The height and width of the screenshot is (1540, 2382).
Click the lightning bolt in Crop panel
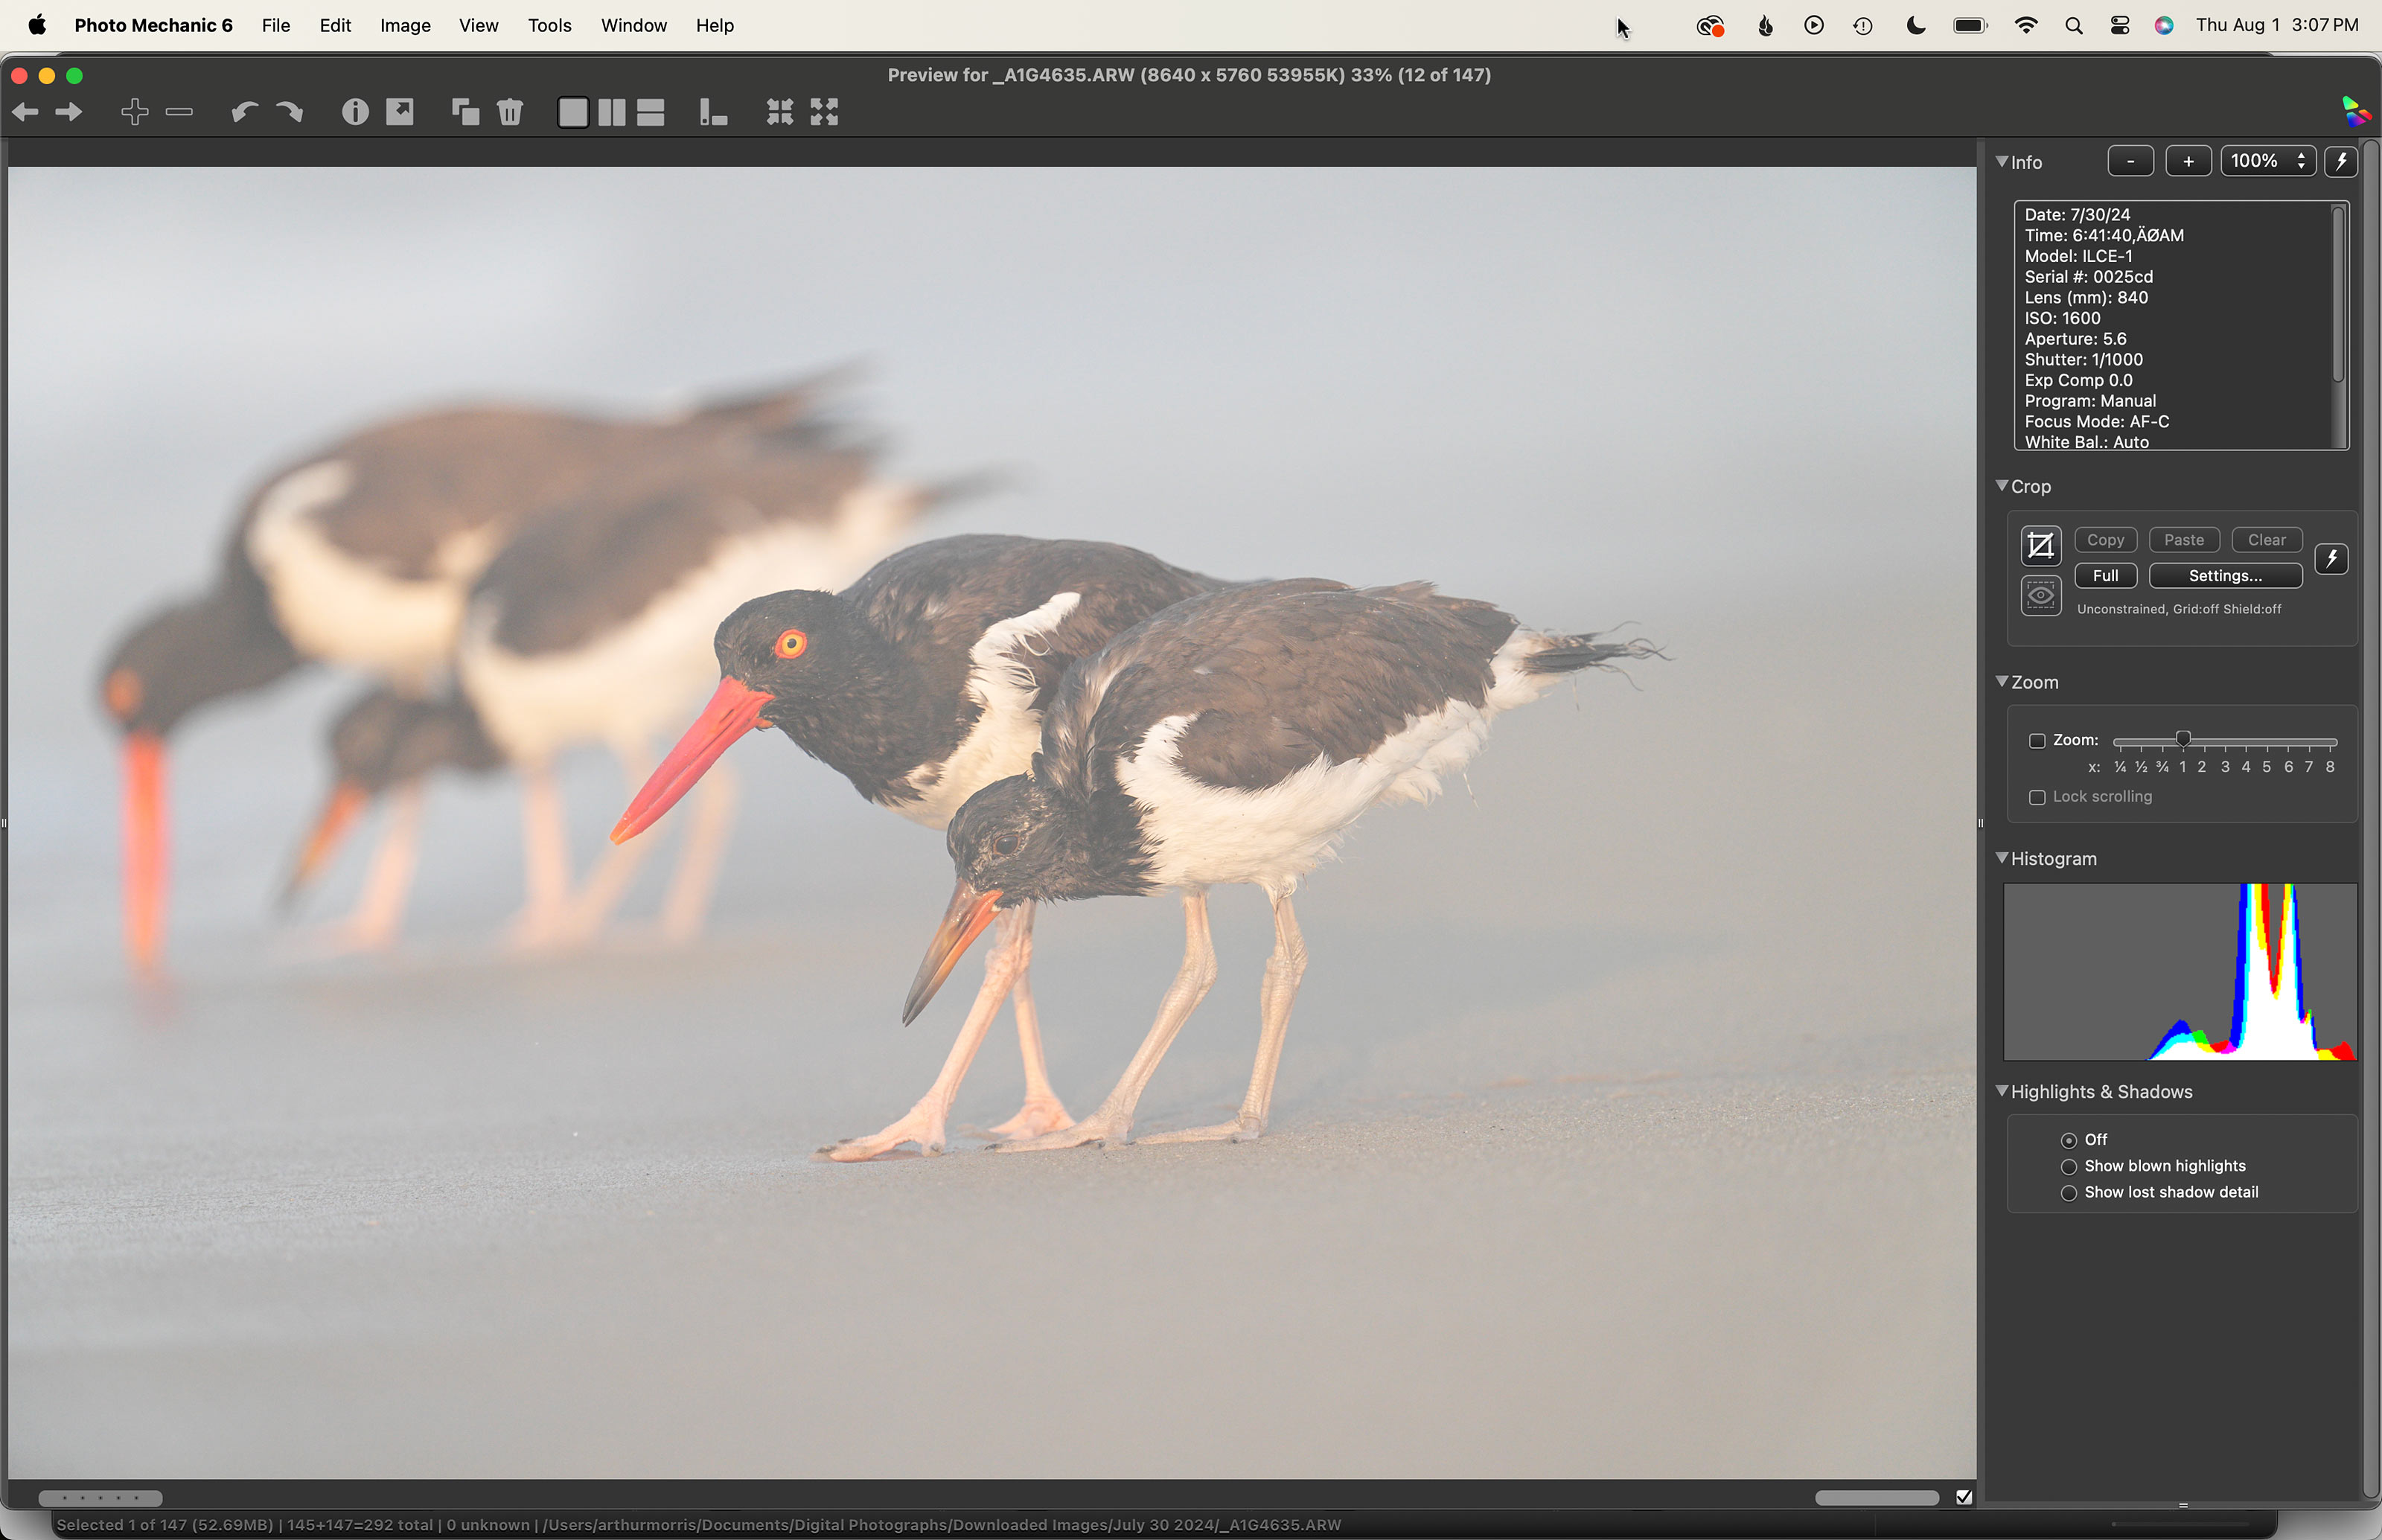tap(2331, 558)
